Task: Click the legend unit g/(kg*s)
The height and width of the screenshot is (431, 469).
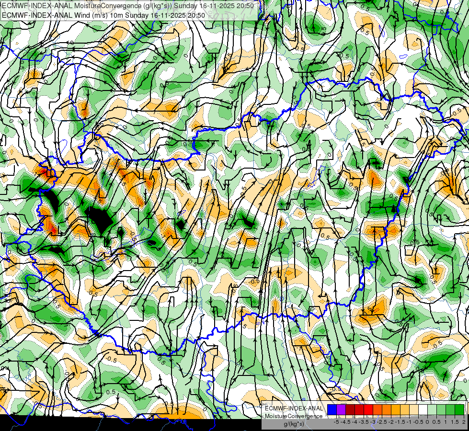Action: pos(294,424)
